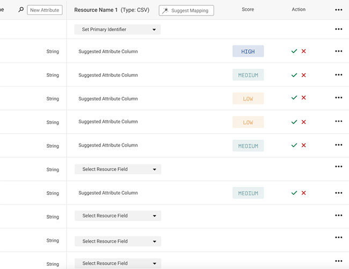Reject the first MEDIUM score suggestion
Screen dimensions: 349x269
click(x=303, y=75)
